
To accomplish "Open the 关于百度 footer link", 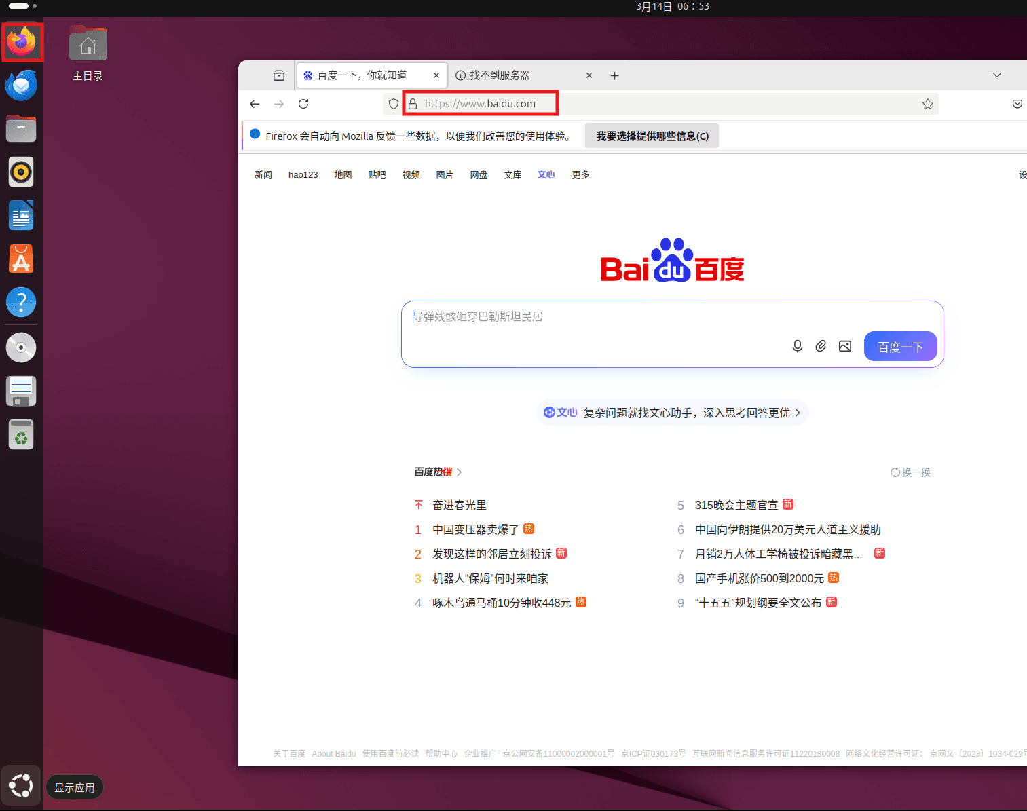I will pos(289,754).
